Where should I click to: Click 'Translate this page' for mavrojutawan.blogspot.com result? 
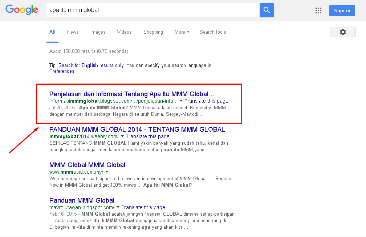point(143,207)
